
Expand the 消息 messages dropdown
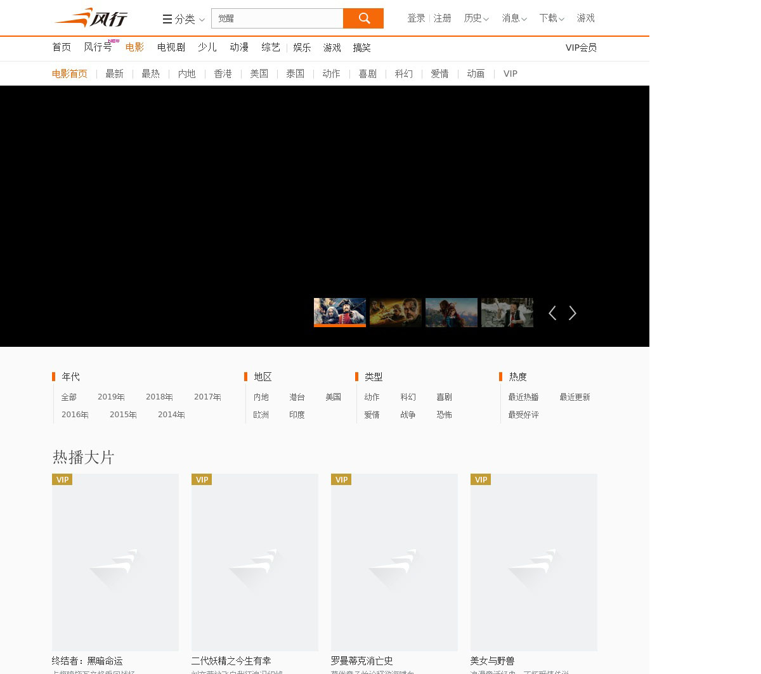[x=514, y=18]
